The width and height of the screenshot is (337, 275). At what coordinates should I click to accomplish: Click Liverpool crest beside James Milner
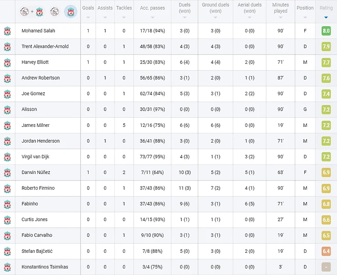(x=7, y=125)
